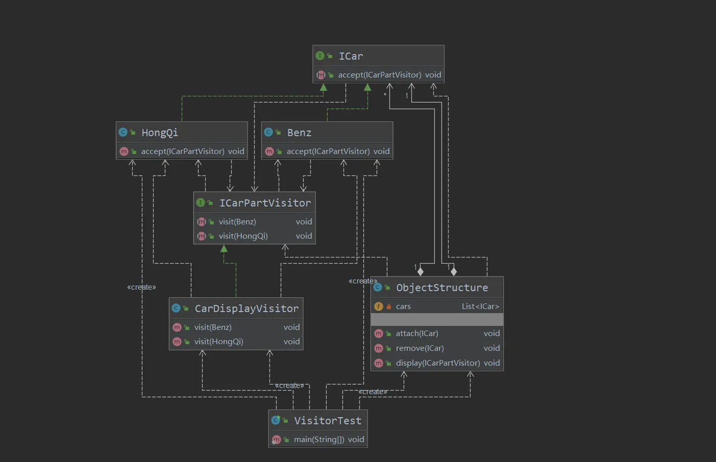The width and height of the screenshot is (716, 462).
Task: Click method icon of CarDisplayVisitor visit(HongQi)
Action: [x=177, y=341]
